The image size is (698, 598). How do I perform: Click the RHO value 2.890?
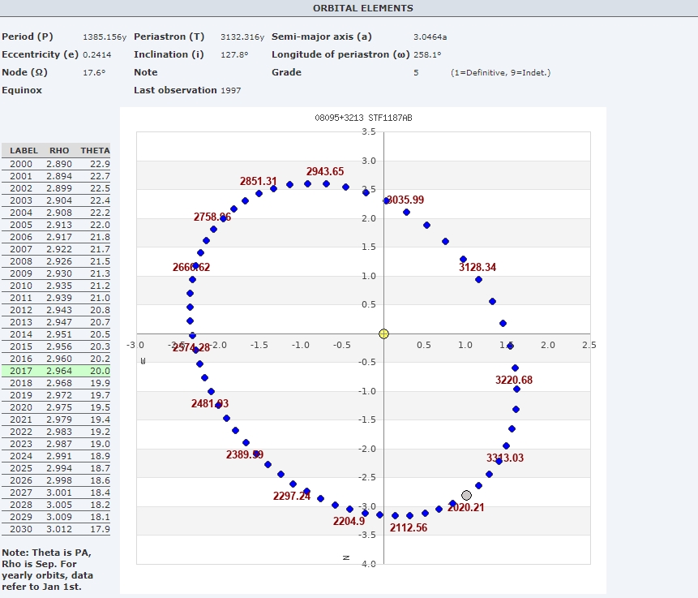coord(58,164)
